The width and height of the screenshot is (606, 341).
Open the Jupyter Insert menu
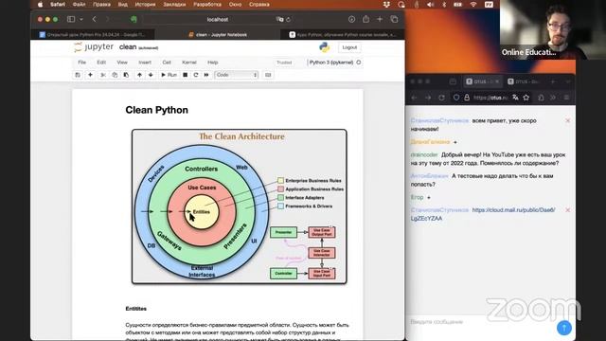point(145,63)
